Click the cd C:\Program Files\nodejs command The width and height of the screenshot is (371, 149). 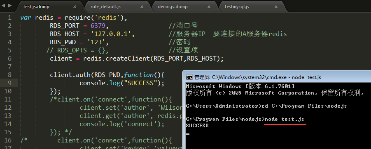click(x=304, y=106)
